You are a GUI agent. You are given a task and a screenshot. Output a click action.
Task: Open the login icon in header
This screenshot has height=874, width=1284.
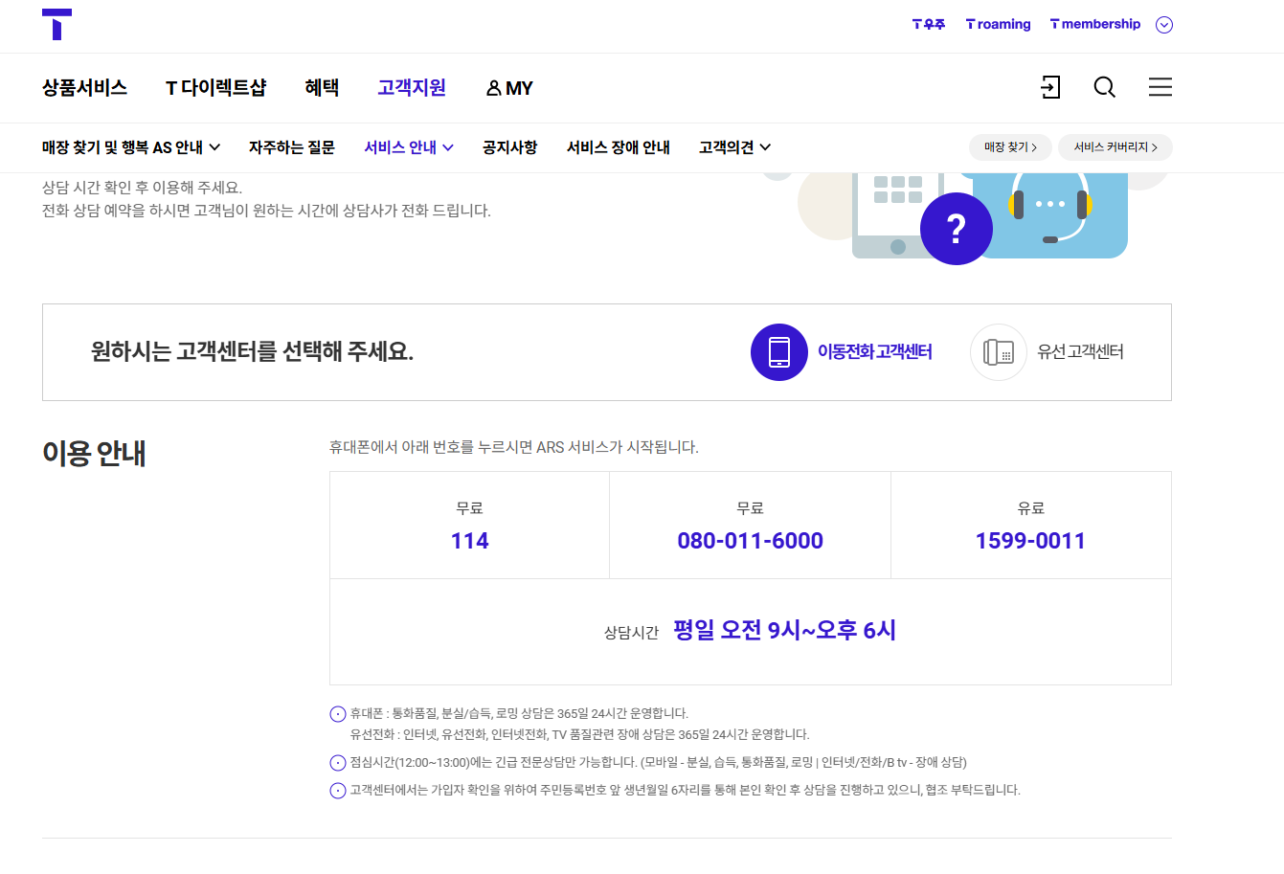pyautogui.click(x=1050, y=87)
